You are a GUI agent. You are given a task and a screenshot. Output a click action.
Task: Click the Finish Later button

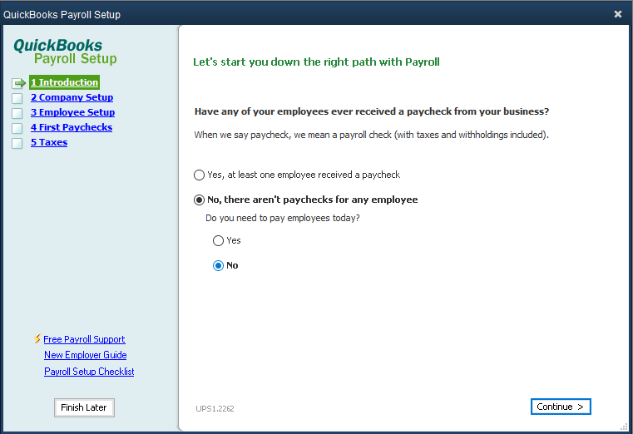[x=84, y=407]
